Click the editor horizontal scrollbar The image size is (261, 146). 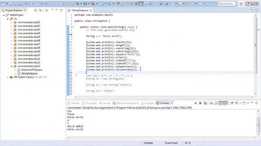click(164, 97)
